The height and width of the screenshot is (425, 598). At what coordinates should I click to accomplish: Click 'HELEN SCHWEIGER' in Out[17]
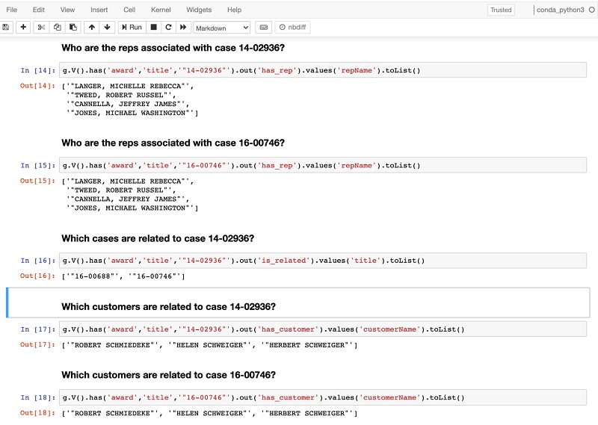pos(212,345)
